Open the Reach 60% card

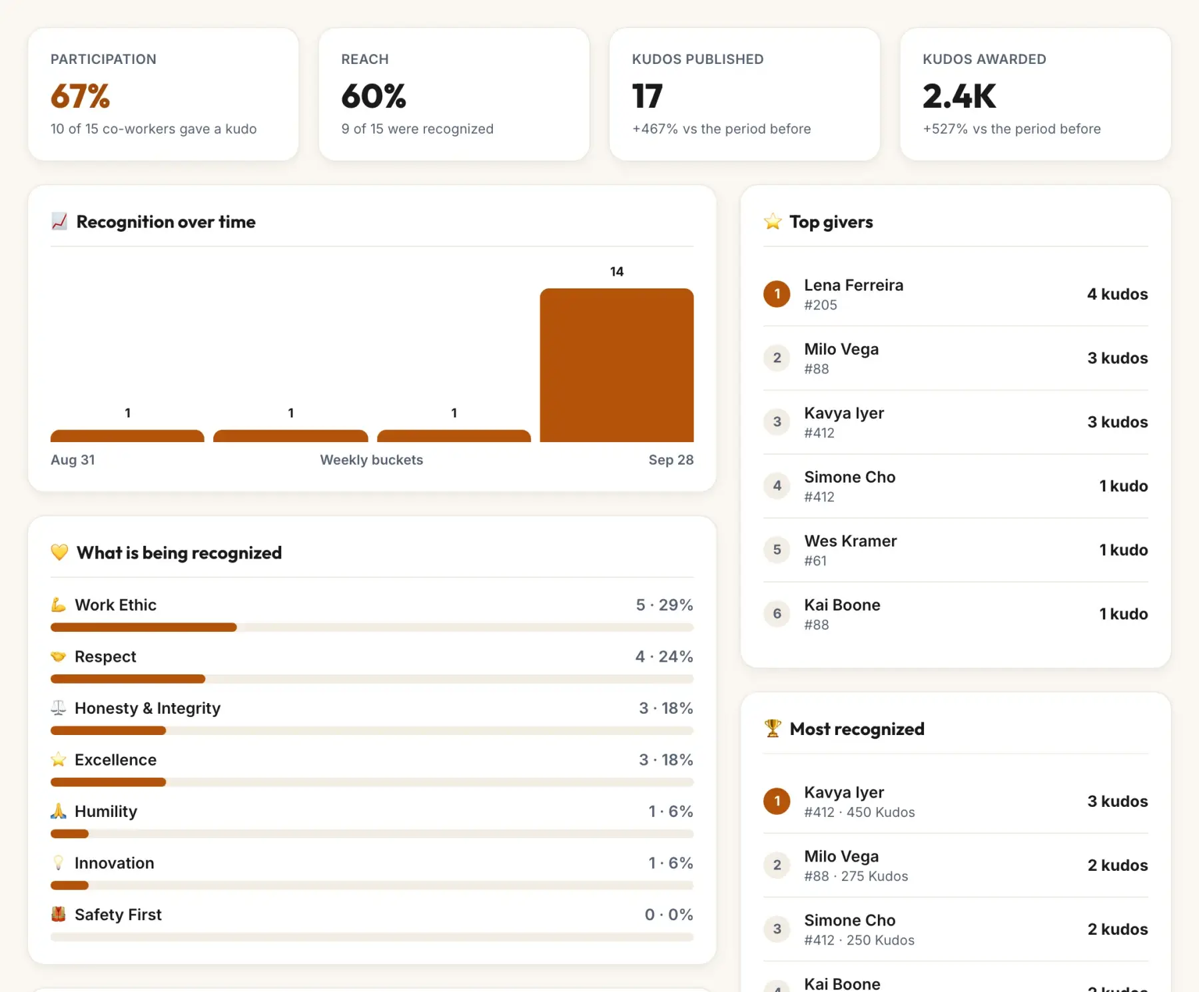[x=454, y=94]
